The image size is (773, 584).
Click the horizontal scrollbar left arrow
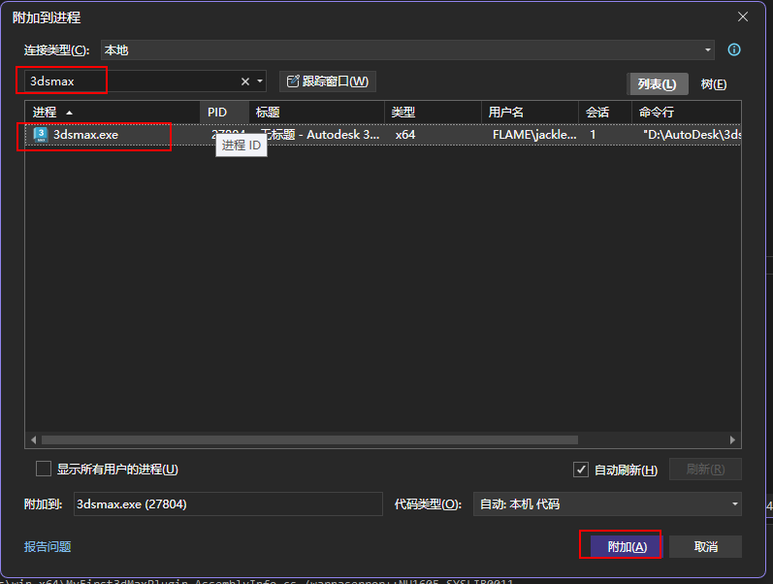(34, 439)
